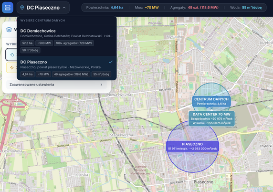Click the checkmark next to DC Piaseczno

click(x=111, y=62)
